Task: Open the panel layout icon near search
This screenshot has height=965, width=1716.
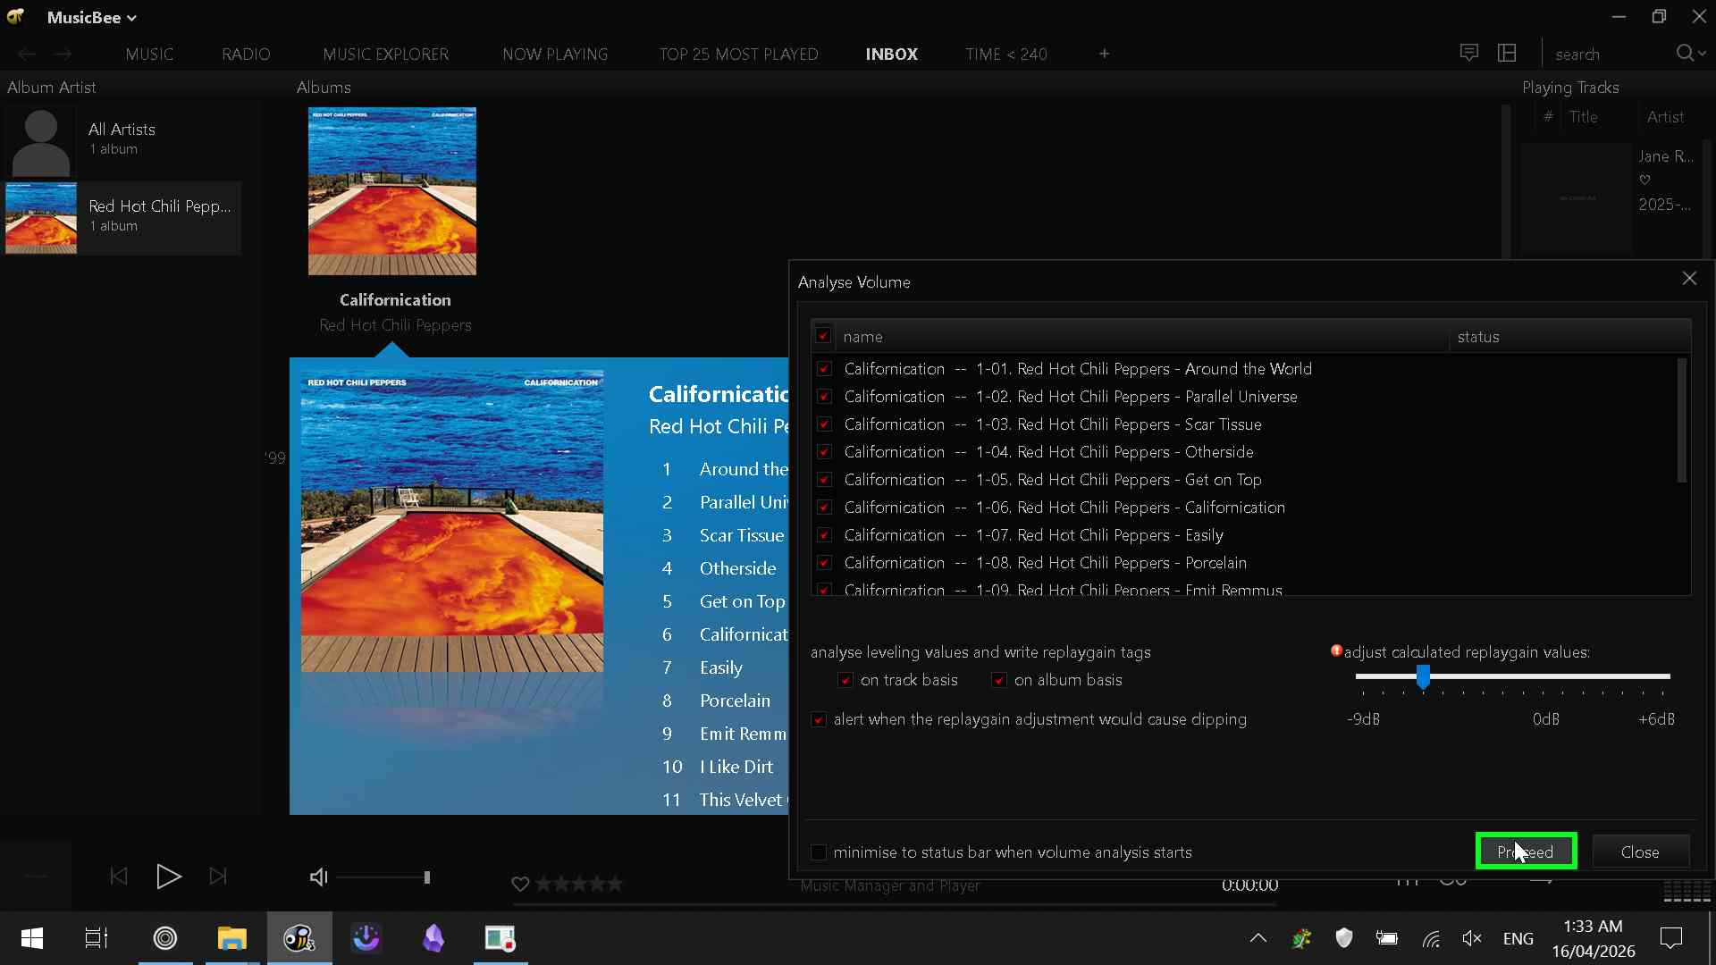Action: click(1507, 54)
